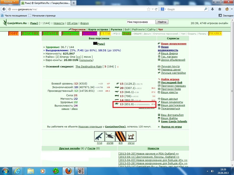Select the GanjaWars.Ru browser tab
The image size is (234, 175).
pyautogui.click(x=46, y=3)
